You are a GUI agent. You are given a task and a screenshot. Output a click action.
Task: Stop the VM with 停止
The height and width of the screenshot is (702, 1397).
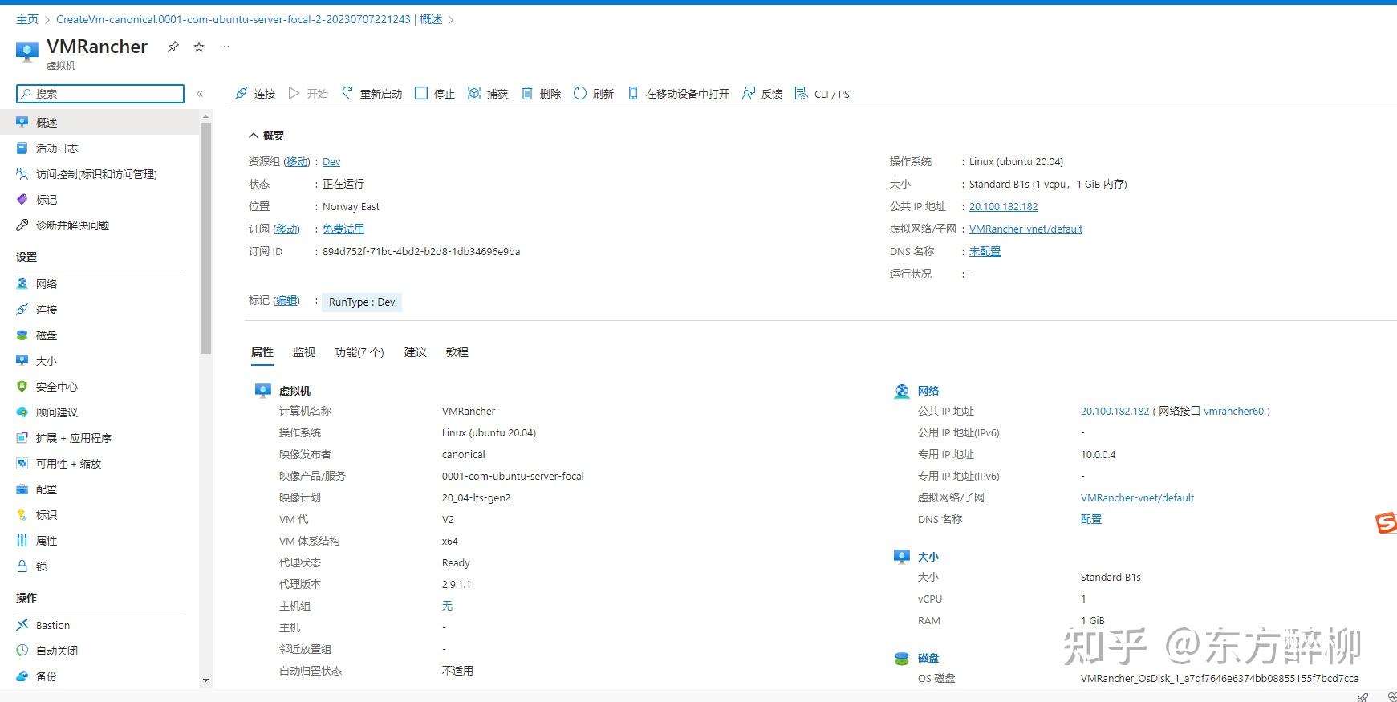click(x=435, y=94)
